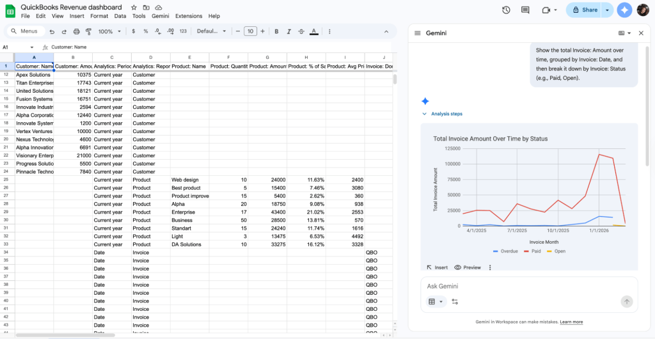Open version history clock icon
655x339 pixels.
pos(506,10)
